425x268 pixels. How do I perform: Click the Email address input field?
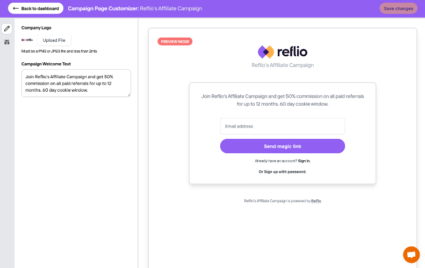click(x=283, y=126)
